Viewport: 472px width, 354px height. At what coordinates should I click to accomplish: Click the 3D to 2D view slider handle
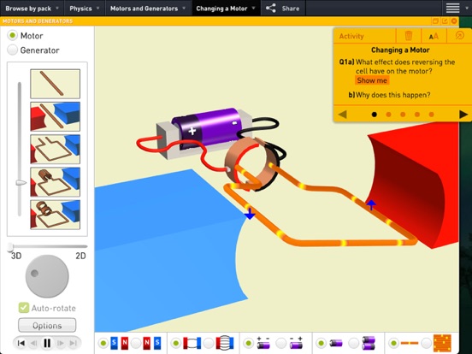[10, 247]
